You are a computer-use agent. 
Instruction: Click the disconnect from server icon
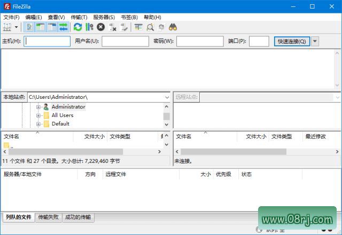[x=112, y=27]
